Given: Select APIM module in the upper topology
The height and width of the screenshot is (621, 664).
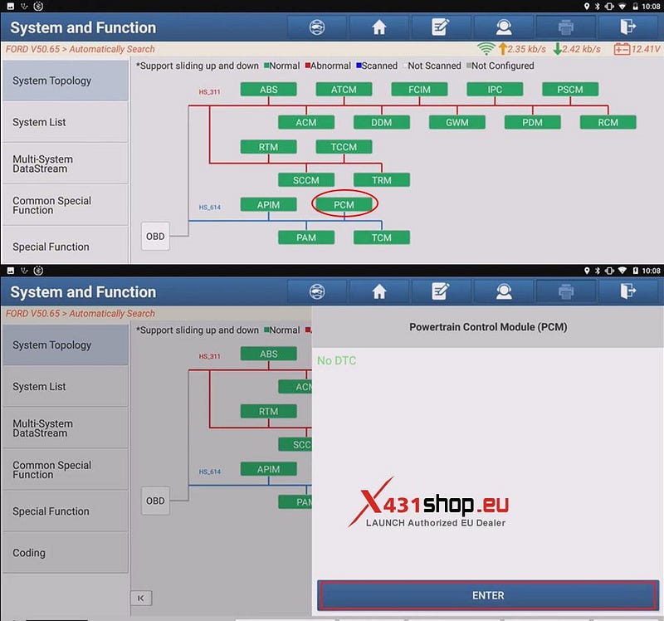Looking at the screenshot, I should tap(268, 204).
